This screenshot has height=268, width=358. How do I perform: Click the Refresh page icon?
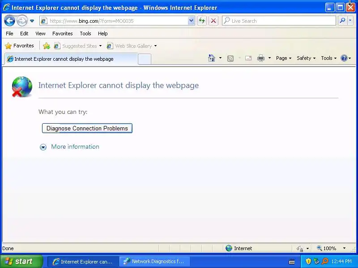click(202, 21)
